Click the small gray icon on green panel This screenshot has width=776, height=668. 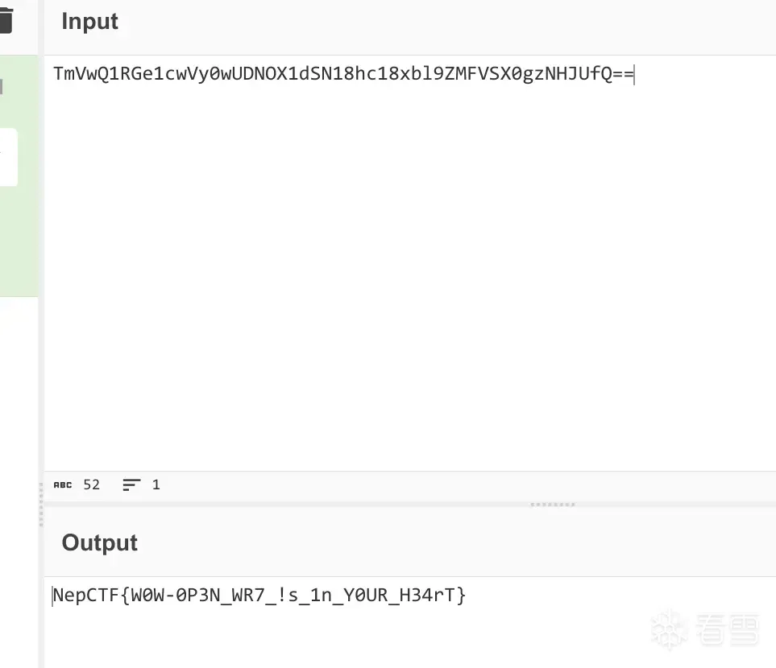tap(2, 87)
